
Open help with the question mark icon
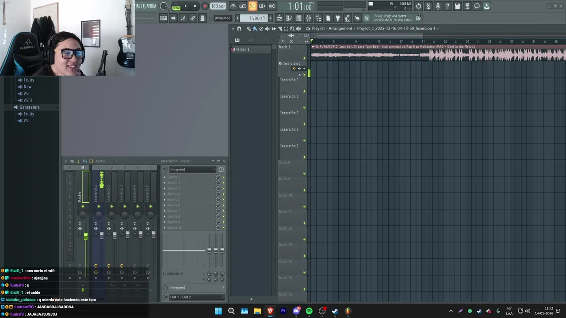pyautogui.click(x=447, y=6)
